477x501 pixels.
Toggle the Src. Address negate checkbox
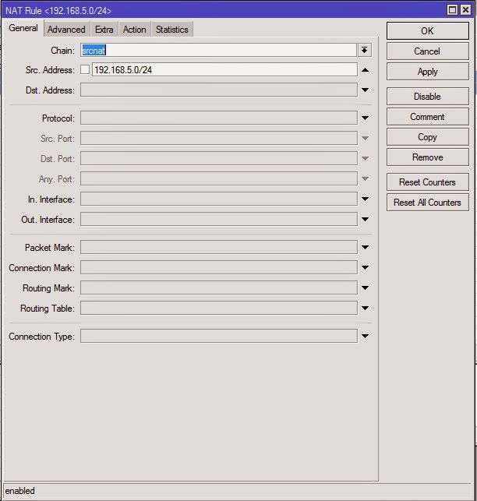(85, 69)
